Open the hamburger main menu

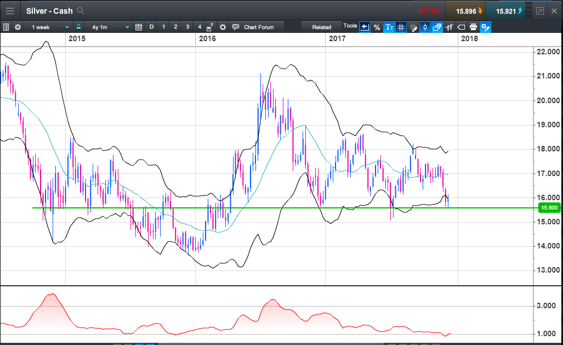click(x=10, y=11)
